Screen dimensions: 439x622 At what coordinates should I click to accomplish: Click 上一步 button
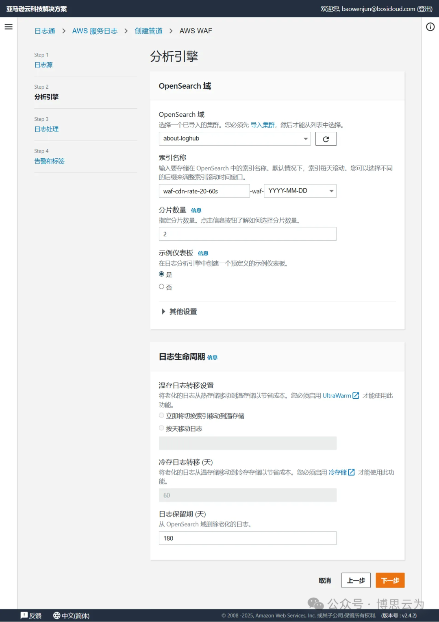click(x=356, y=581)
